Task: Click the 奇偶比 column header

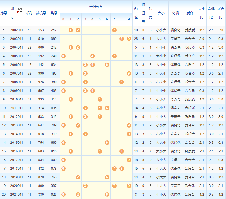Action: 211,13
